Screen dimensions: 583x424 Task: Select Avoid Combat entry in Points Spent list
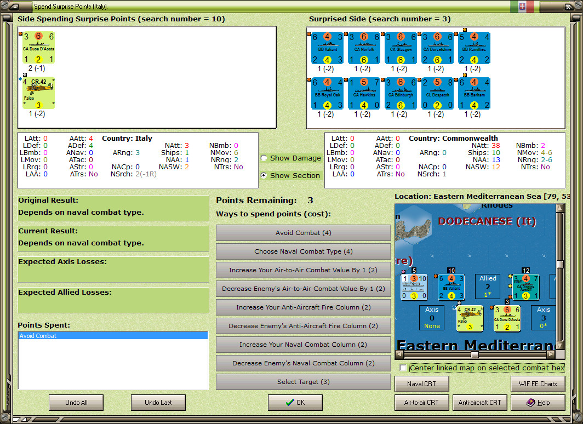[113, 336]
